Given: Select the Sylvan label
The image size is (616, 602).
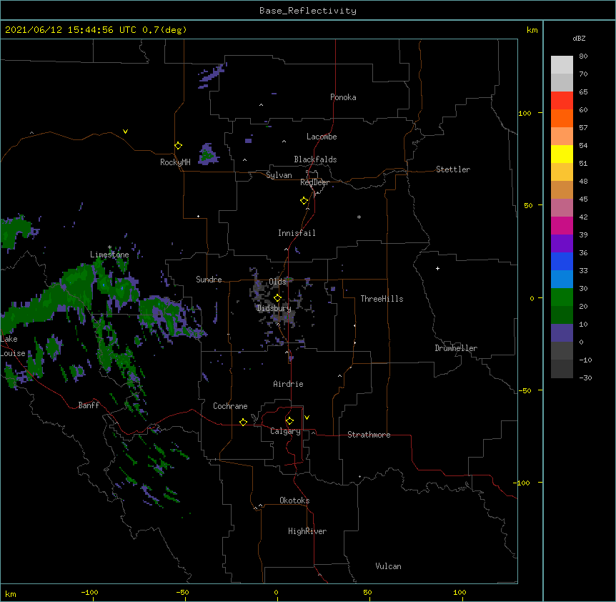Looking at the screenshot, I should coord(279,175).
